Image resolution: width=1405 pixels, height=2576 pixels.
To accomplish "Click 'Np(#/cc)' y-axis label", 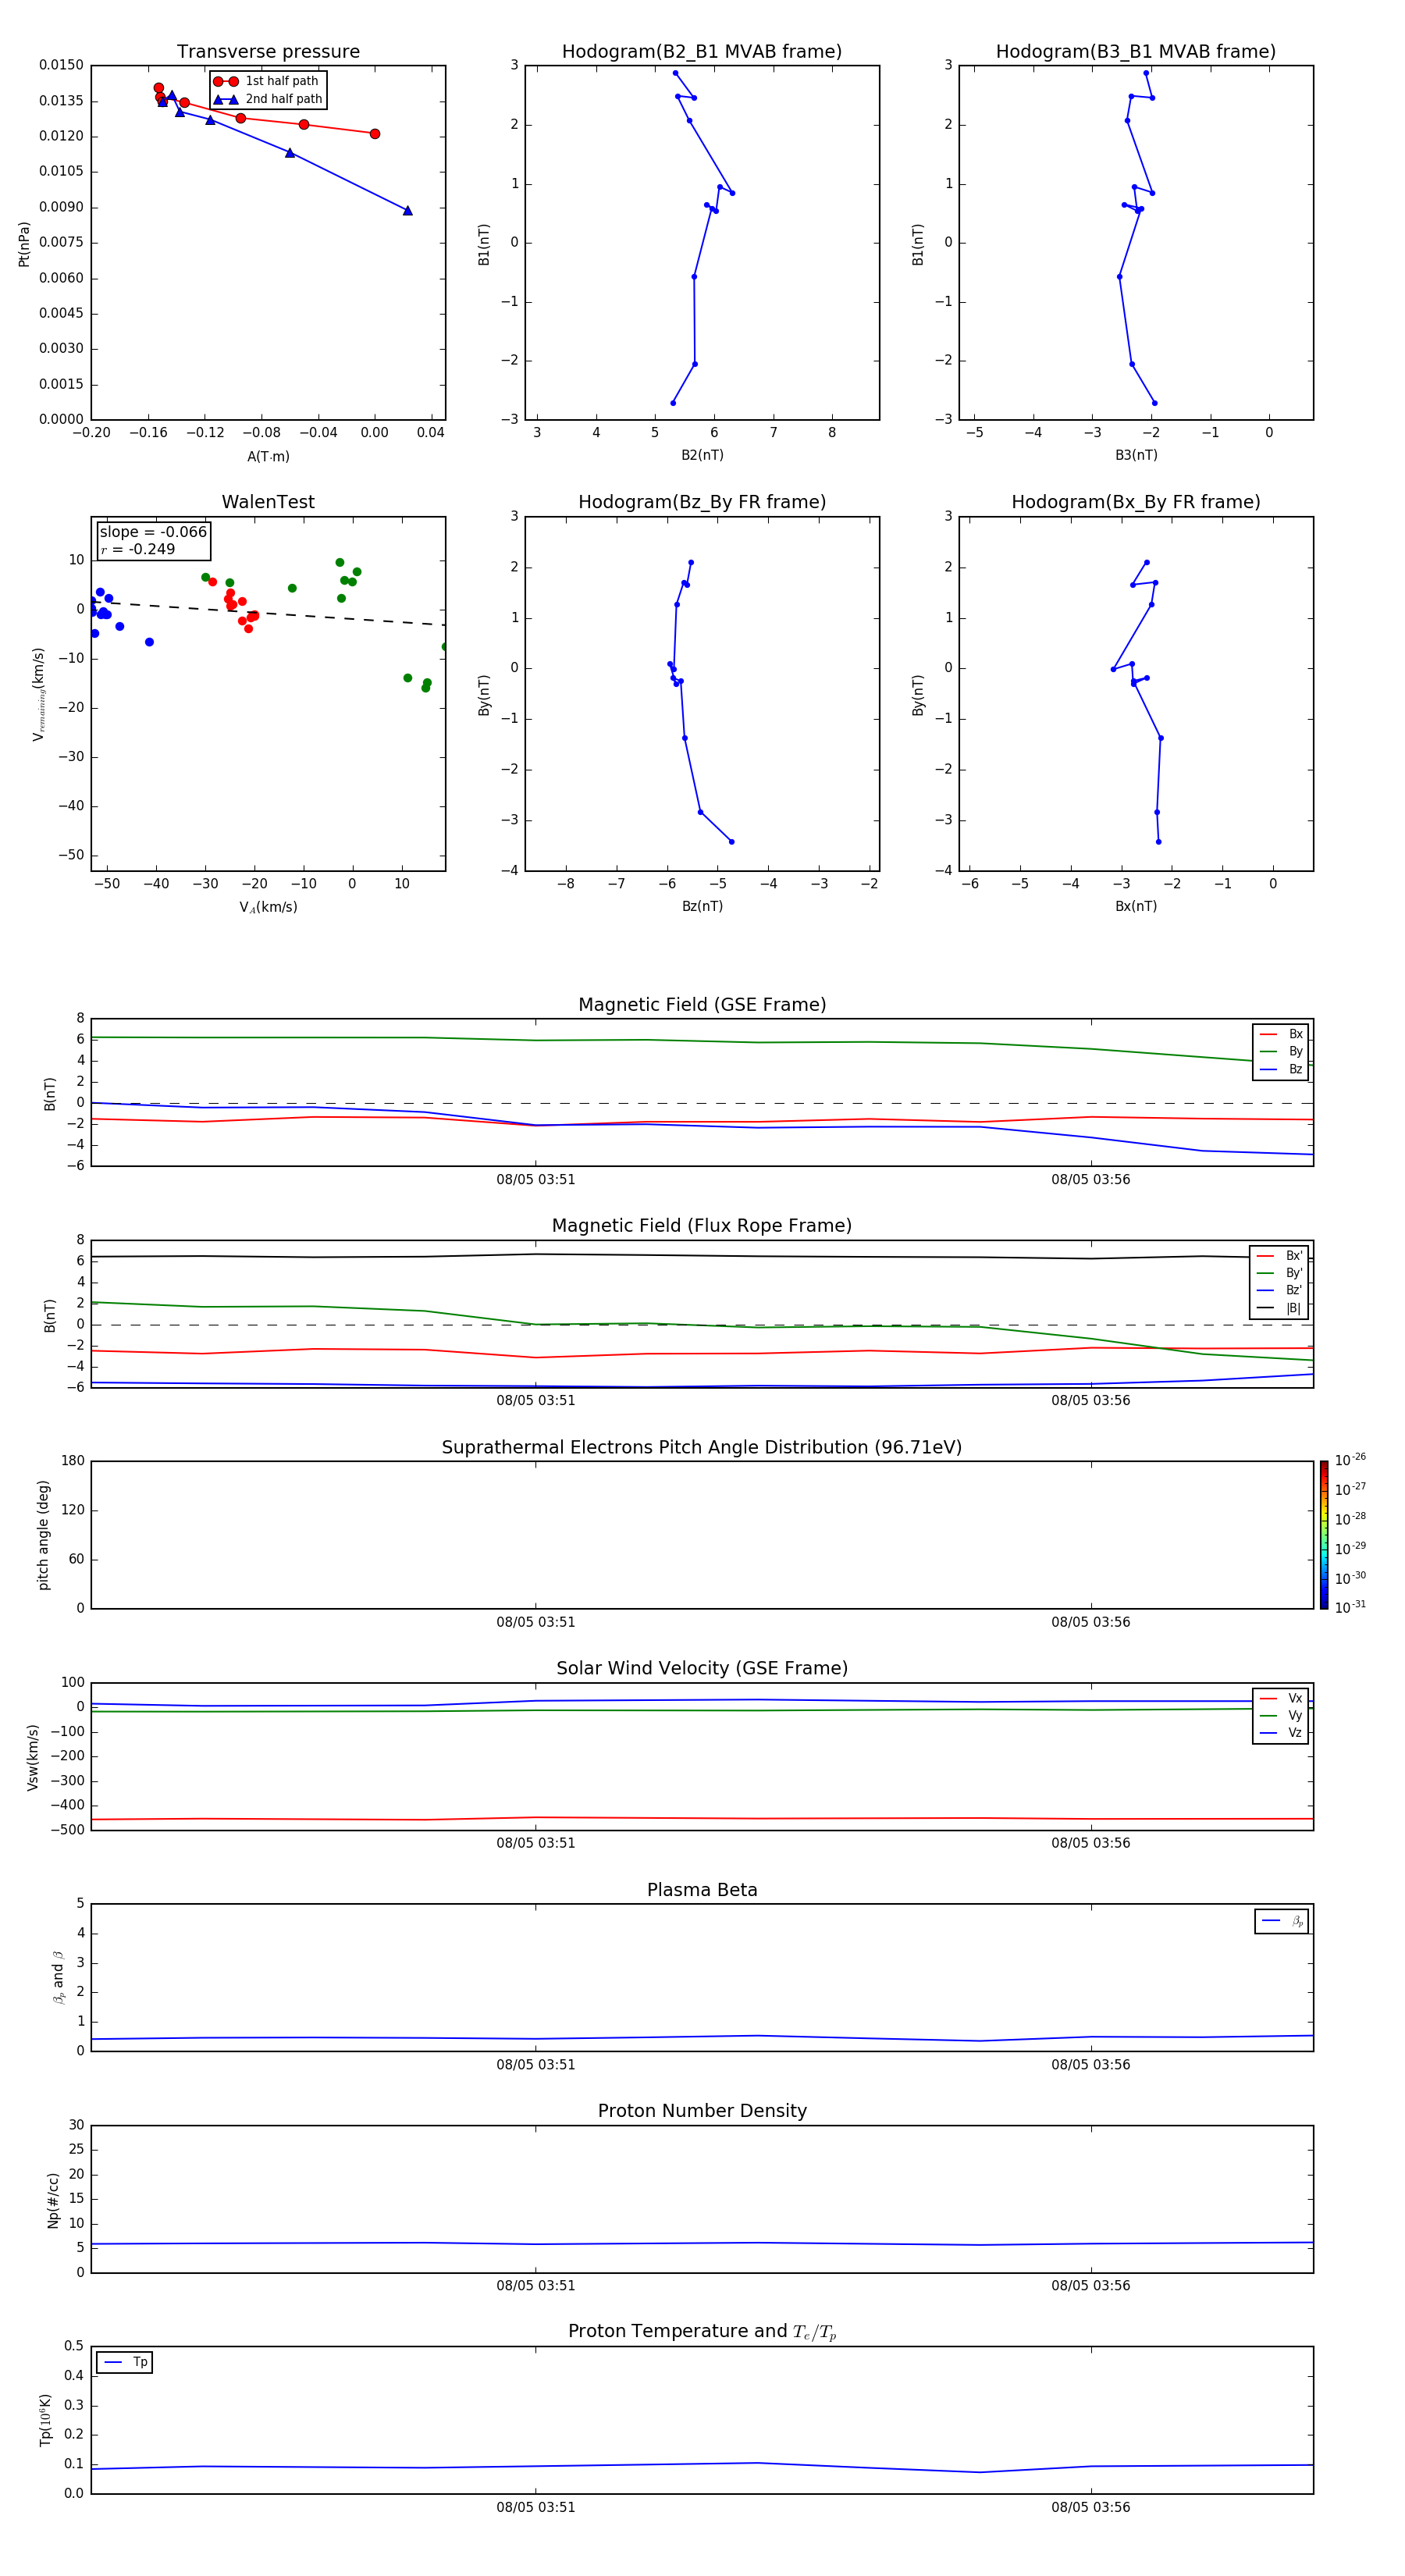I will [53, 2200].
